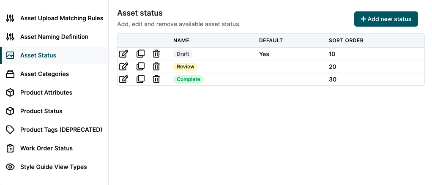Duplicate the Draft status
Screen dimensions: 432x185
[x=140, y=54]
